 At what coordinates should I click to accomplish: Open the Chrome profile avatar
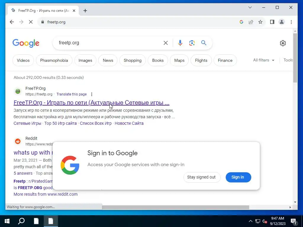[282, 22]
